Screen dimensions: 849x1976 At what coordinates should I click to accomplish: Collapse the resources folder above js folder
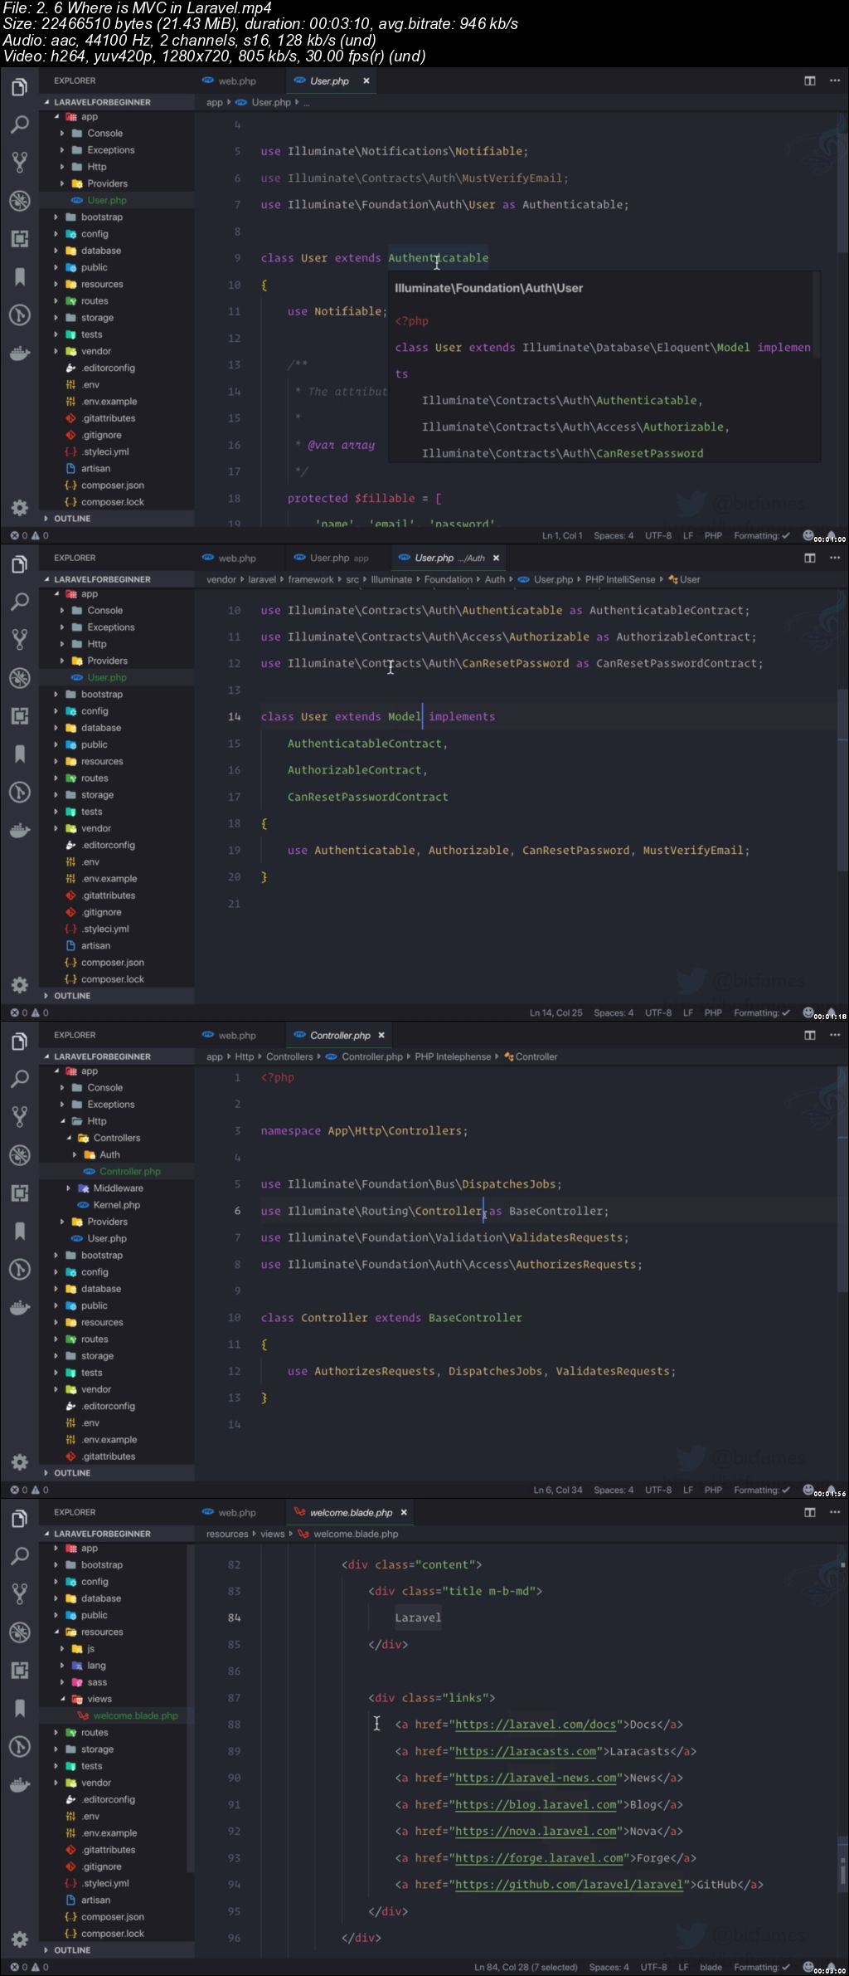[x=101, y=1632]
